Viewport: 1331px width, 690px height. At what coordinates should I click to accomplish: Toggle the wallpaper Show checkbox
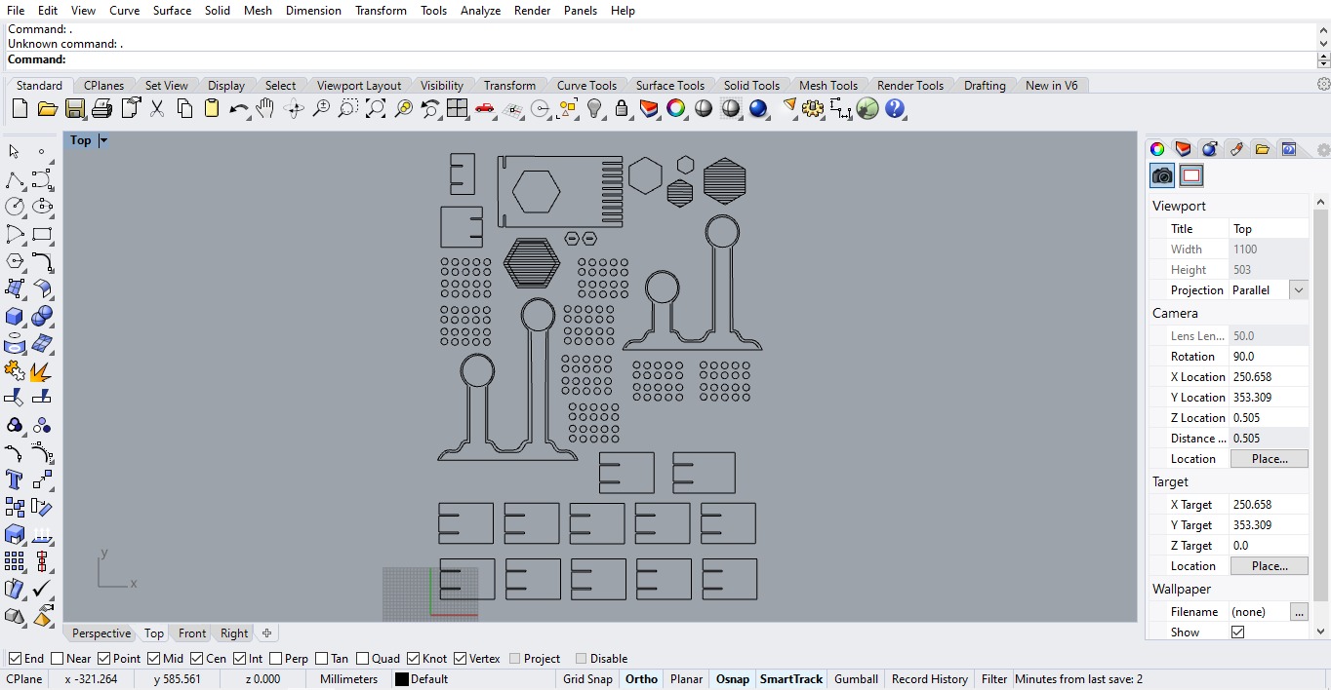1237,632
